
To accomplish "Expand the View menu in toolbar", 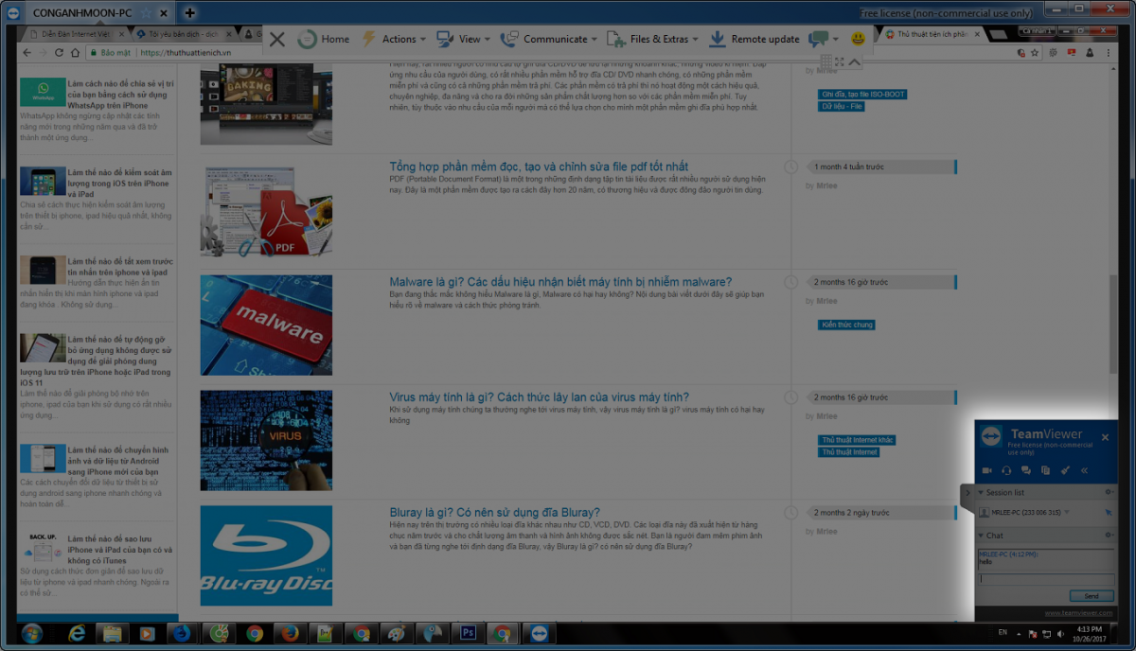I will pos(463,39).
